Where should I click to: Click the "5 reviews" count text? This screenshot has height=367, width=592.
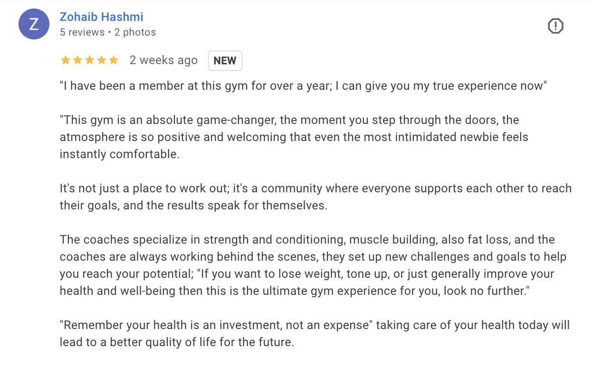point(82,32)
